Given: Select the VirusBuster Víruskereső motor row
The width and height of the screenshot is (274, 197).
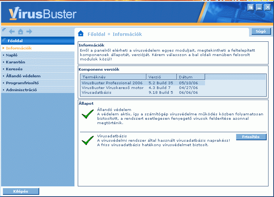Looking at the screenshot, I should 143,88.
